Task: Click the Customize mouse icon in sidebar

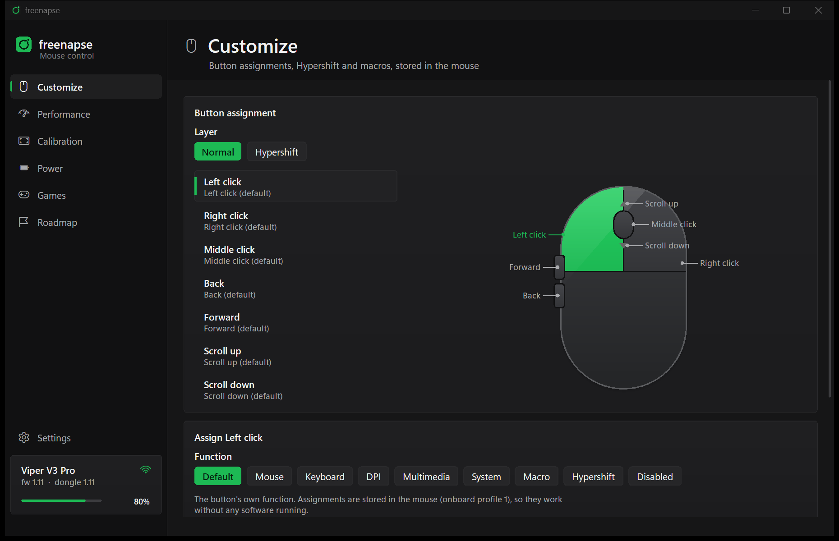Action: [24, 87]
